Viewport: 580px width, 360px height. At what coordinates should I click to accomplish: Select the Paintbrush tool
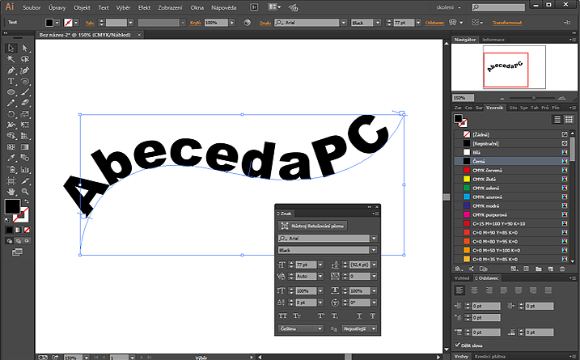coord(25,92)
